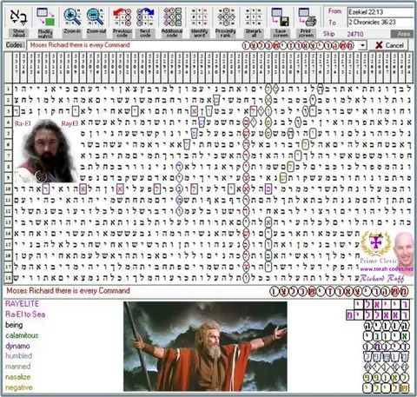Open the Modify matrix tool
417x397 pixels.
point(45,17)
